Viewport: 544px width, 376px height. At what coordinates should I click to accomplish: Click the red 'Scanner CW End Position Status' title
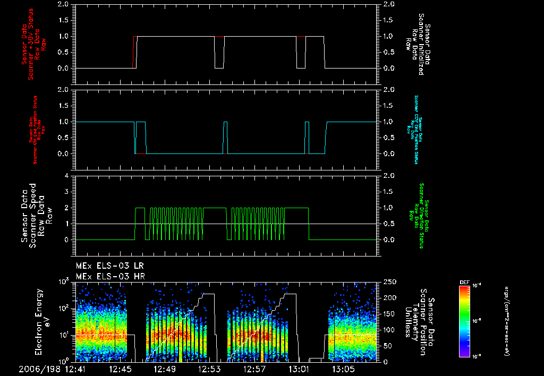[x=35, y=130]
